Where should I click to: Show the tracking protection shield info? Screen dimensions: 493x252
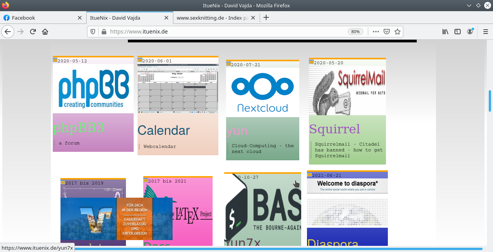[x=93, y=32]
